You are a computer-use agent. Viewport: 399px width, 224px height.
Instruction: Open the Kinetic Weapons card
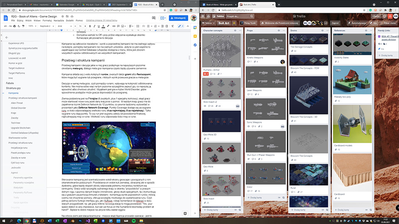[266, 49]
